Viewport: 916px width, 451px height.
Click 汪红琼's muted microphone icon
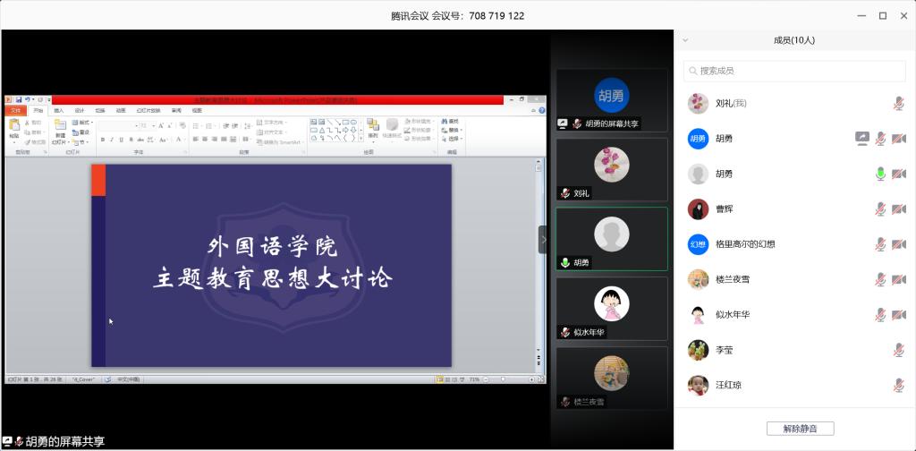coord(898,385)
